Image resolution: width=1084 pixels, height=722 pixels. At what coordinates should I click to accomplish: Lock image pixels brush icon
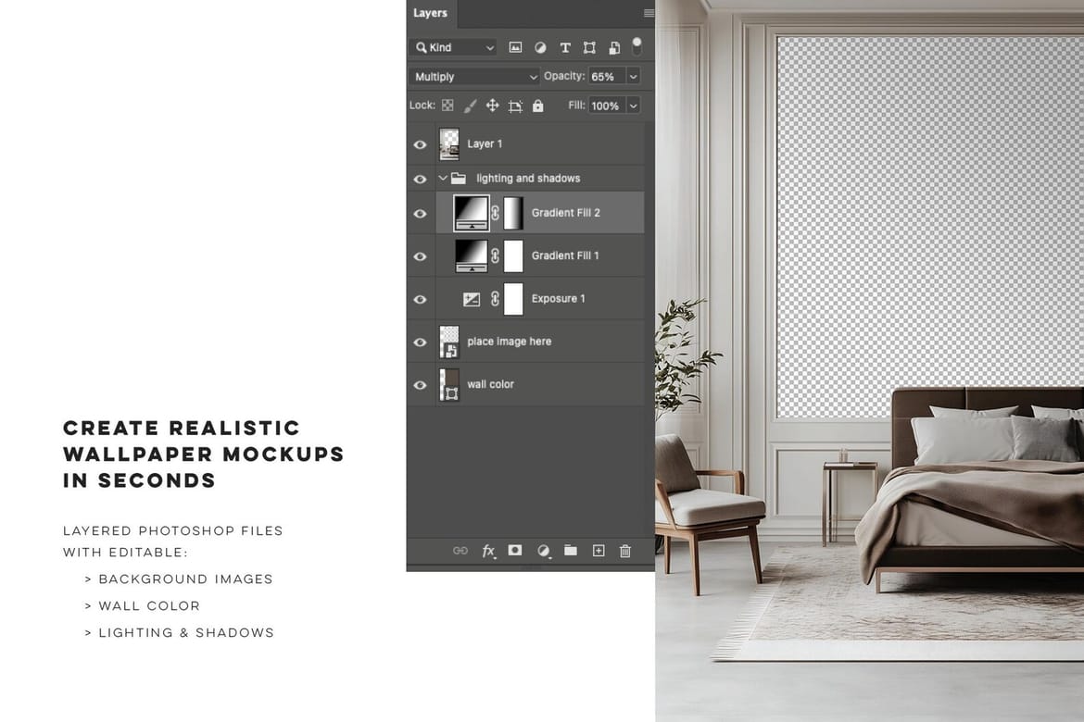[x=470, y=106]
